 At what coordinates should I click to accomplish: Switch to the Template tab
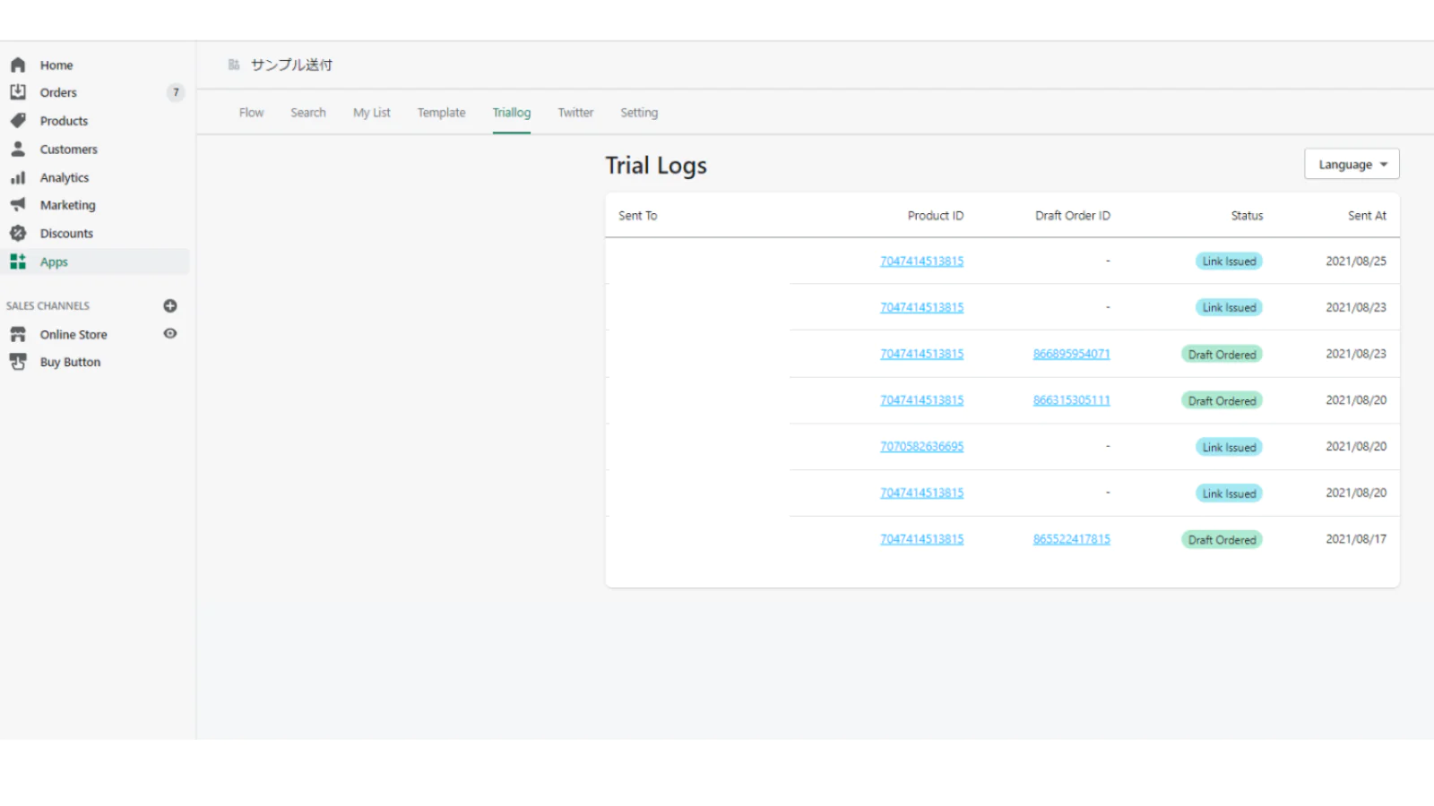pos(441,113)
